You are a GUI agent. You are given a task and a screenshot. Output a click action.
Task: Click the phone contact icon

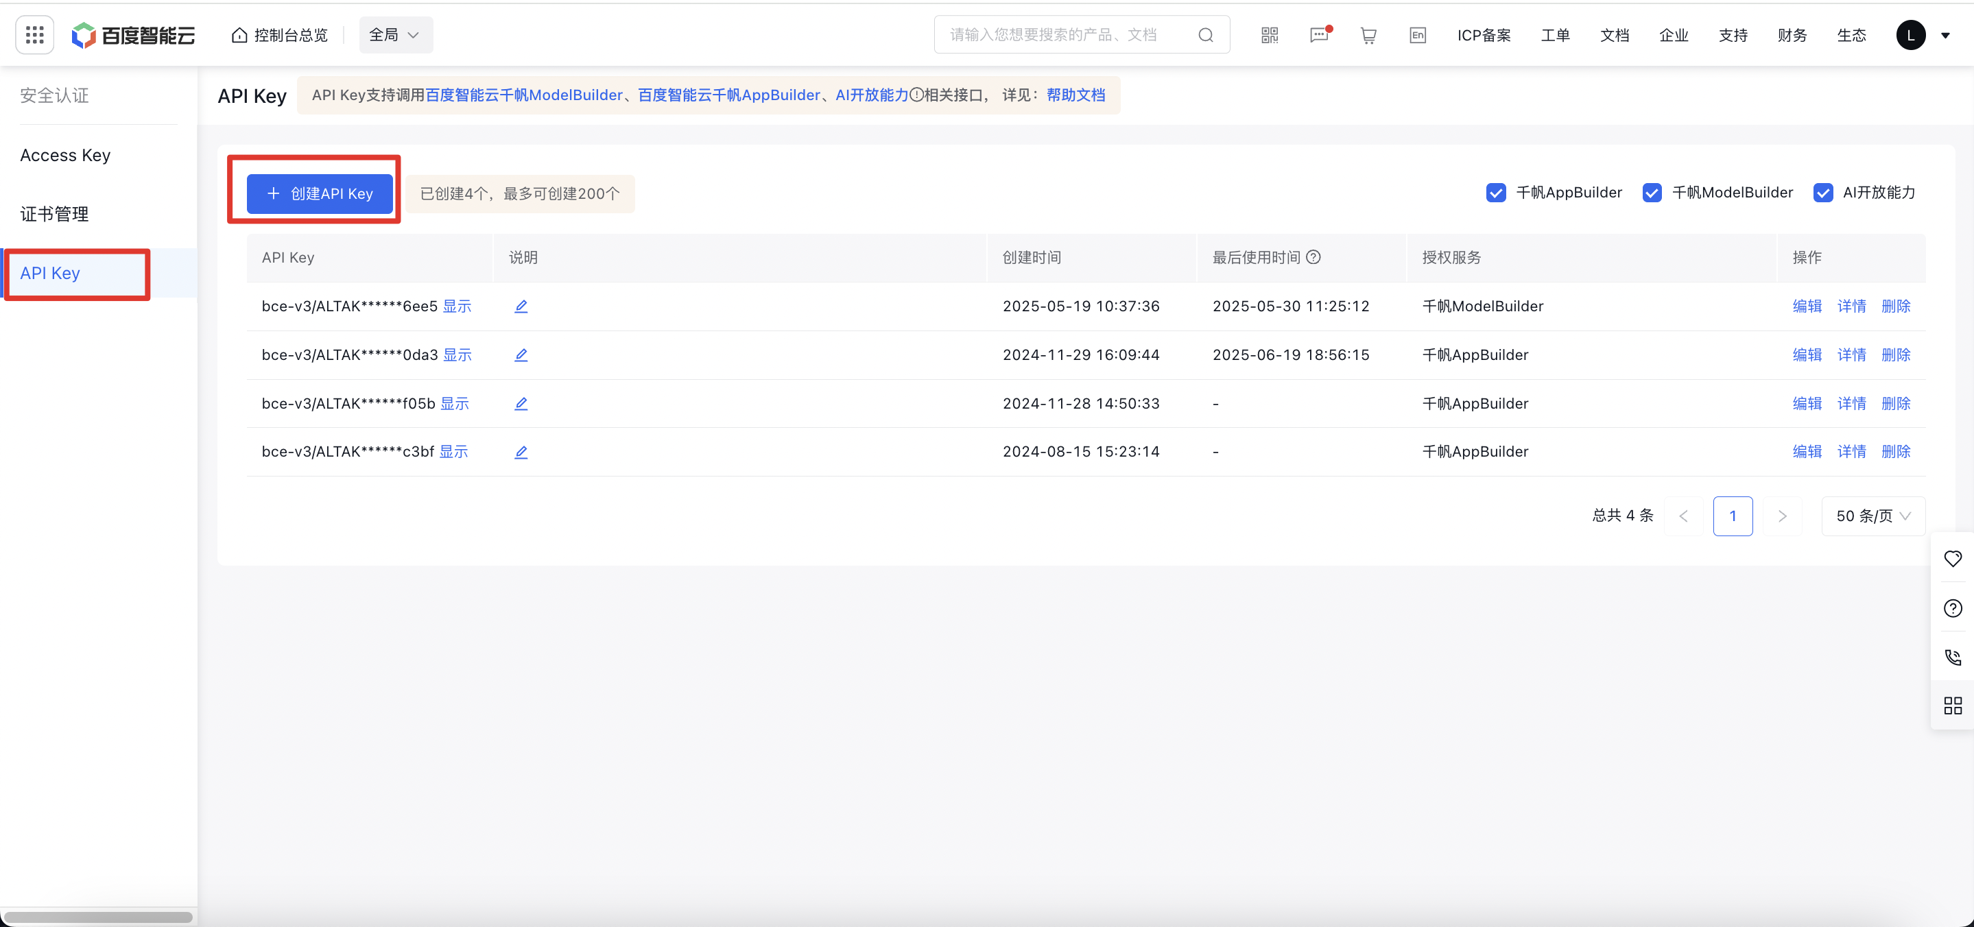1953,658
